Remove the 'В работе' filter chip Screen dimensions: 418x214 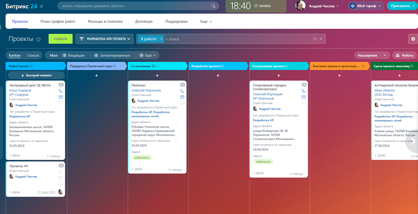tap(161, 39)
